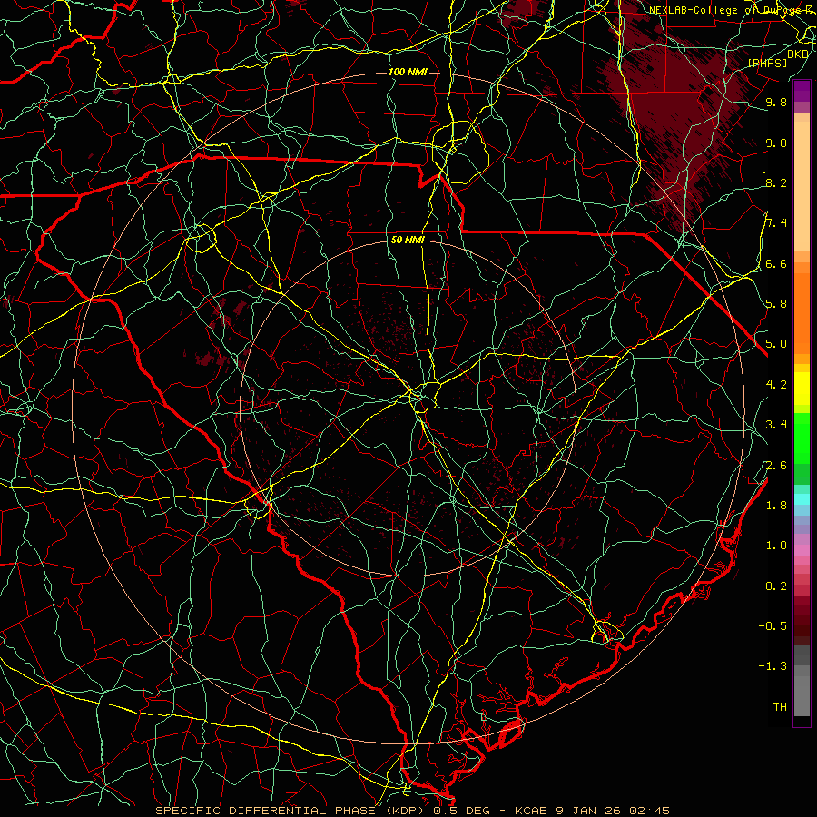The image size is (817, 817).
Task: Click the '0.2' value on the color scale
Action: [x=776, y=586]
